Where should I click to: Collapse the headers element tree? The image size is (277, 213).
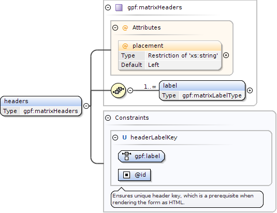point(86,106)
